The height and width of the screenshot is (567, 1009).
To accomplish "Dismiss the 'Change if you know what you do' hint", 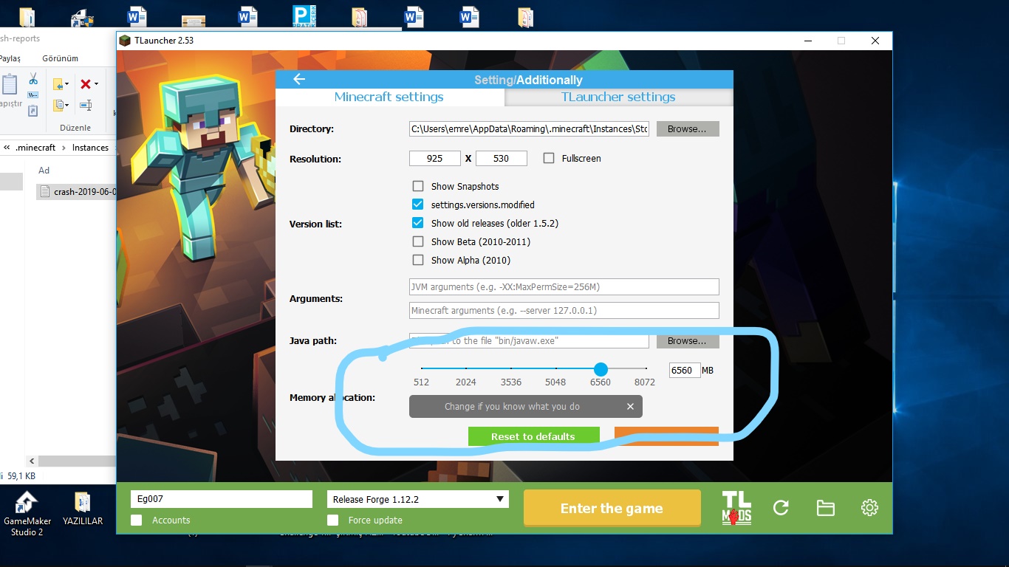I will tap(630, 407).
